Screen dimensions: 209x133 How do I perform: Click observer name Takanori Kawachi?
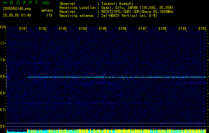pyautogui.click(x=117, y=4)
